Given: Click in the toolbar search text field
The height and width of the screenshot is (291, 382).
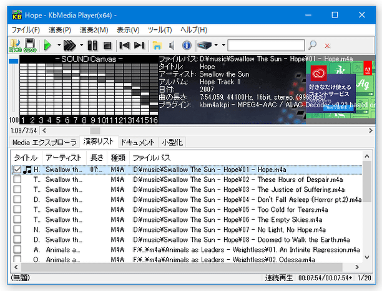Looking at the screenshot, I should tap(266, 45).
